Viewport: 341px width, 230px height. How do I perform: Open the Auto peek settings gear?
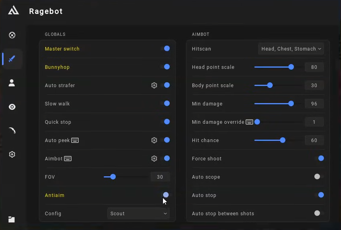coord(154,140)
